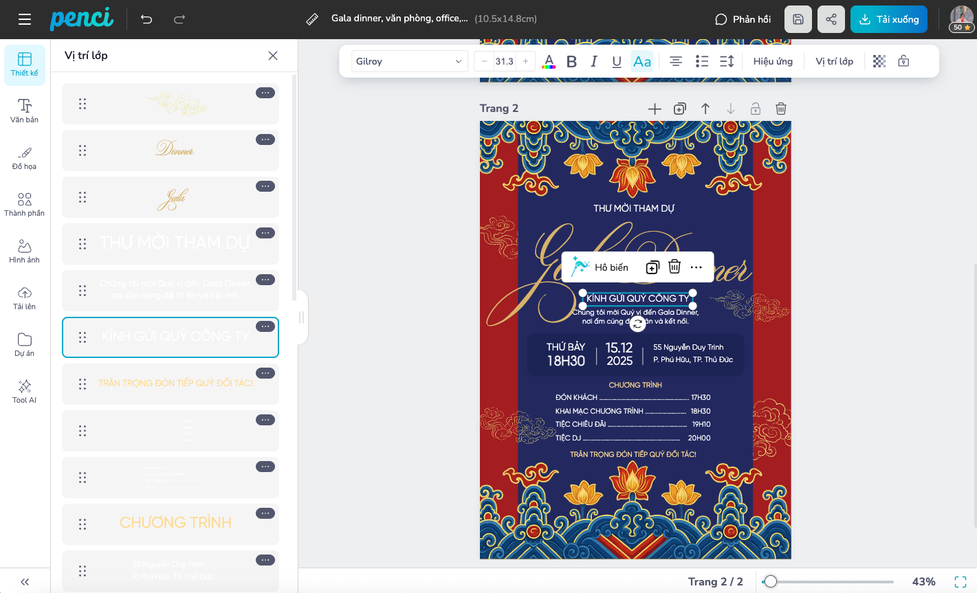
Task: Click the save design icon
Action: click(x=798, y=19)
